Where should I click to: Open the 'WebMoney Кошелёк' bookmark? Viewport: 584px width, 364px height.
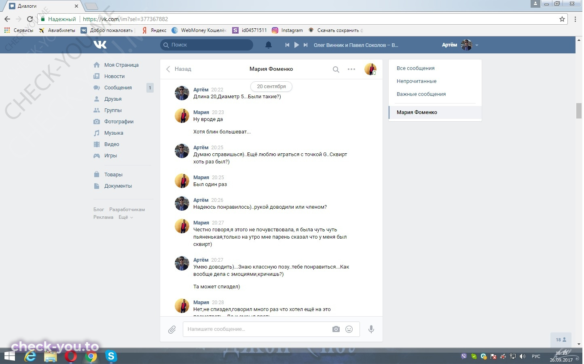click(199, 30)
